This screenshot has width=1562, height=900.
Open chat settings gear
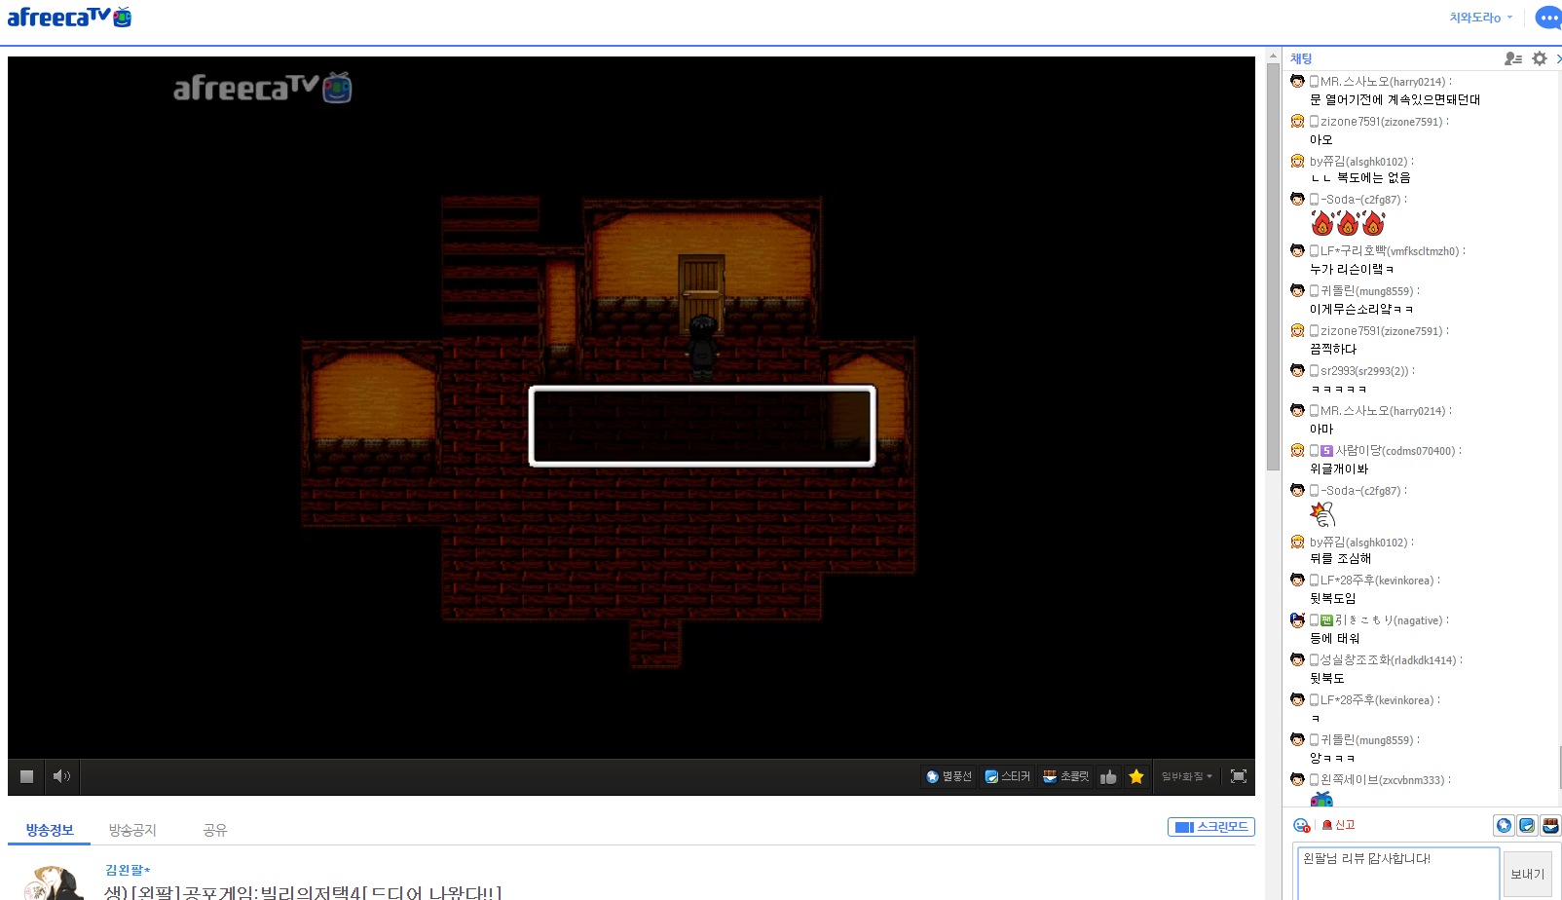click(1540, 58)
